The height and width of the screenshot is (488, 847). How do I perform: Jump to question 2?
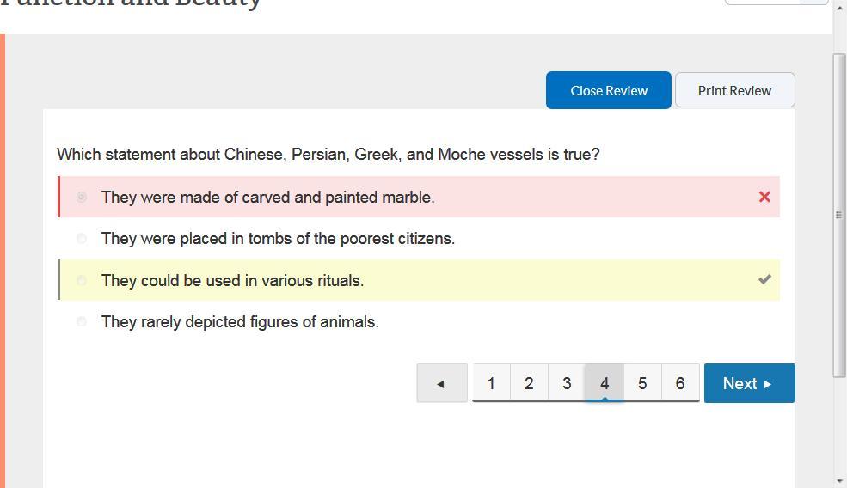[x=529, y=383]
